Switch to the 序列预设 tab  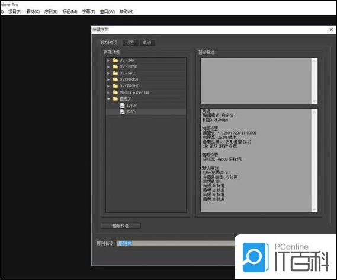coord(109,43)
